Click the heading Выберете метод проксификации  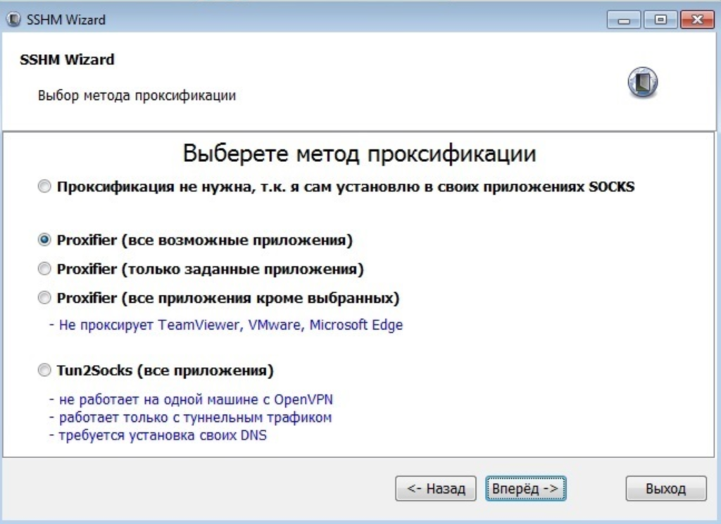[x=360, y=151]
